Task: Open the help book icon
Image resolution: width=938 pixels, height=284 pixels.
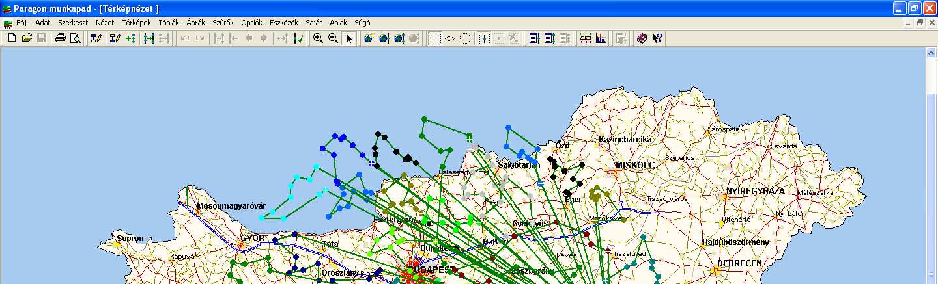Action: [642, 38]
